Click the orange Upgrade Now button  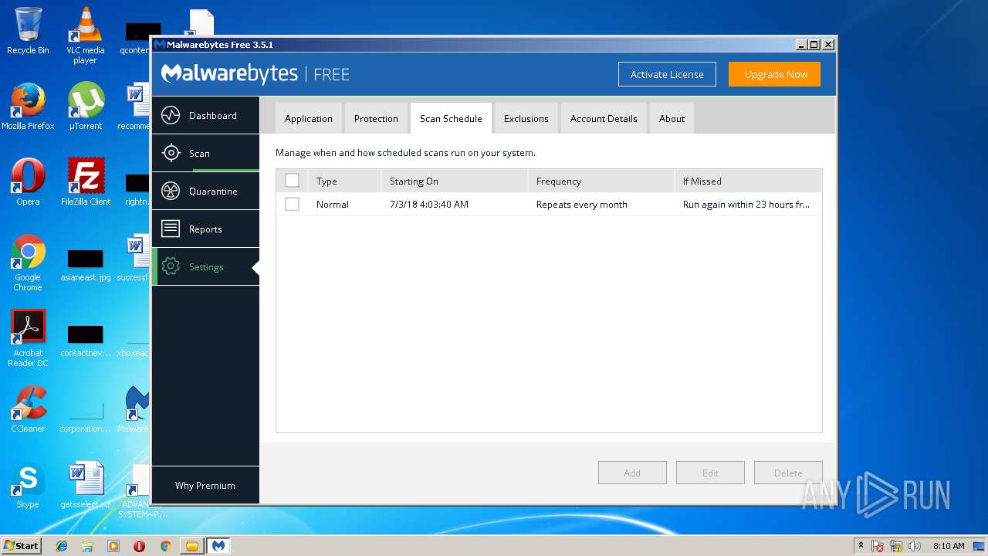coord(775,75)
